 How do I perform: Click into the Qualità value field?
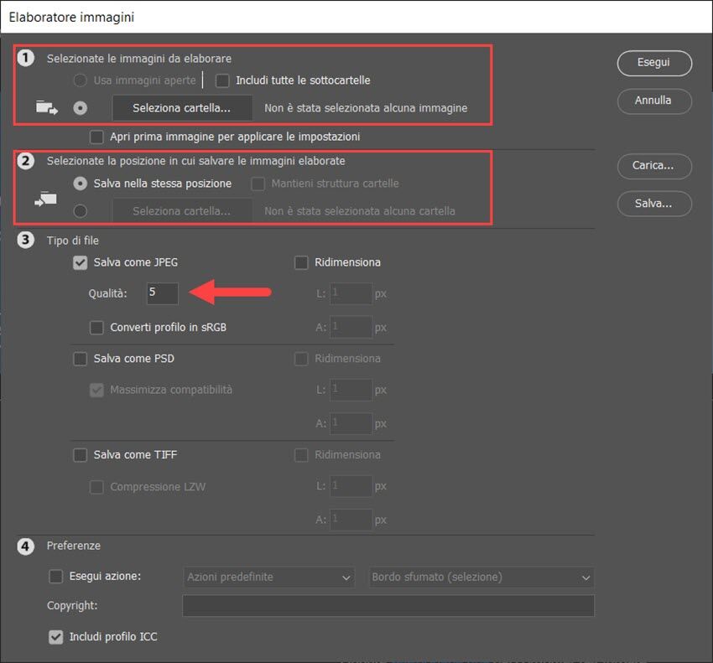point(163,293)
